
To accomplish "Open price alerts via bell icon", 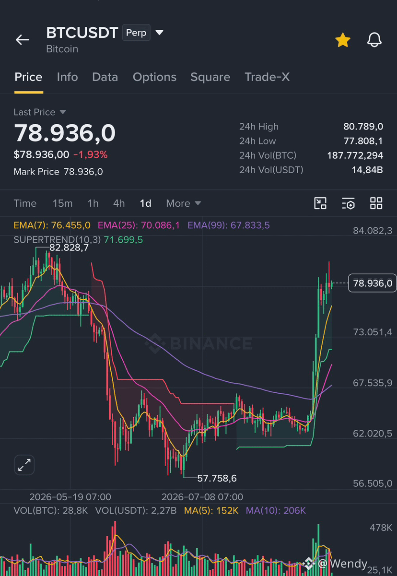I will (x=374, y=40).
